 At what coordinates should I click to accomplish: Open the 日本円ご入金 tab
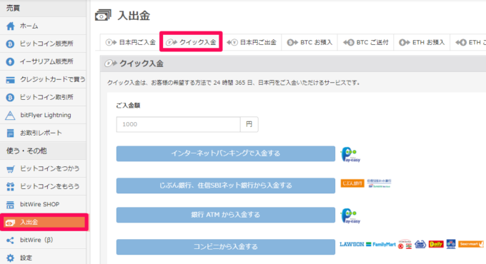130,42
